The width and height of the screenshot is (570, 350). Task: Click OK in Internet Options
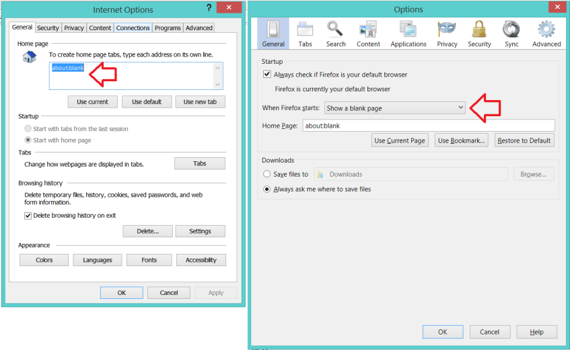point(121,293)
